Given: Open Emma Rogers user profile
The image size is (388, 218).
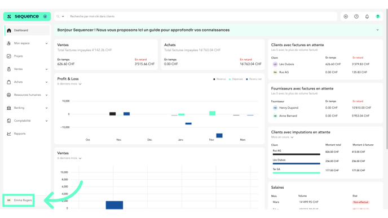Looking at the screenshot, I should tap(19, 200).
